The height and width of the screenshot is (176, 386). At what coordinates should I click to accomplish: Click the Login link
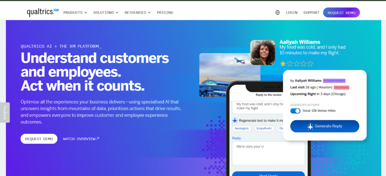(x=291, y=12)
